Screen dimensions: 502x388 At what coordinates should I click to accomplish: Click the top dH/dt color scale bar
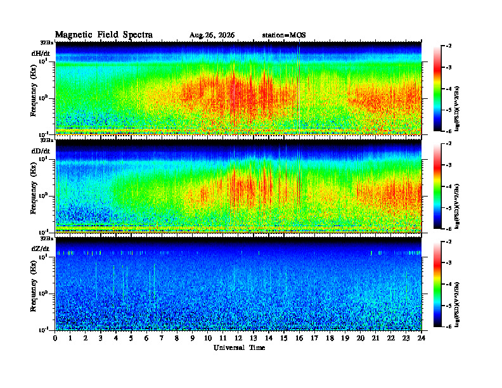pyautogui.click(x=437, y=89)
